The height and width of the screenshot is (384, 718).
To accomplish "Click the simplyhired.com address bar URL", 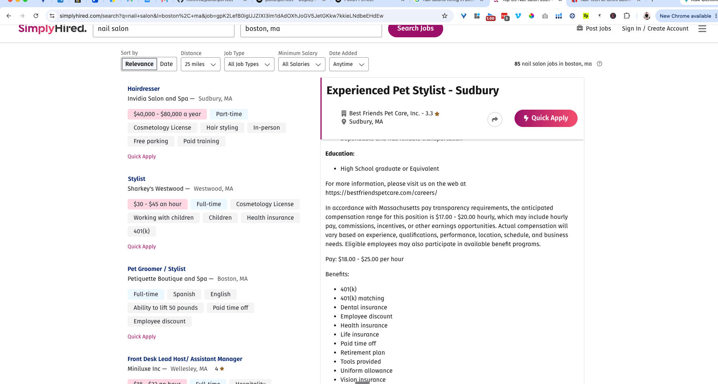I will point(221,16).
